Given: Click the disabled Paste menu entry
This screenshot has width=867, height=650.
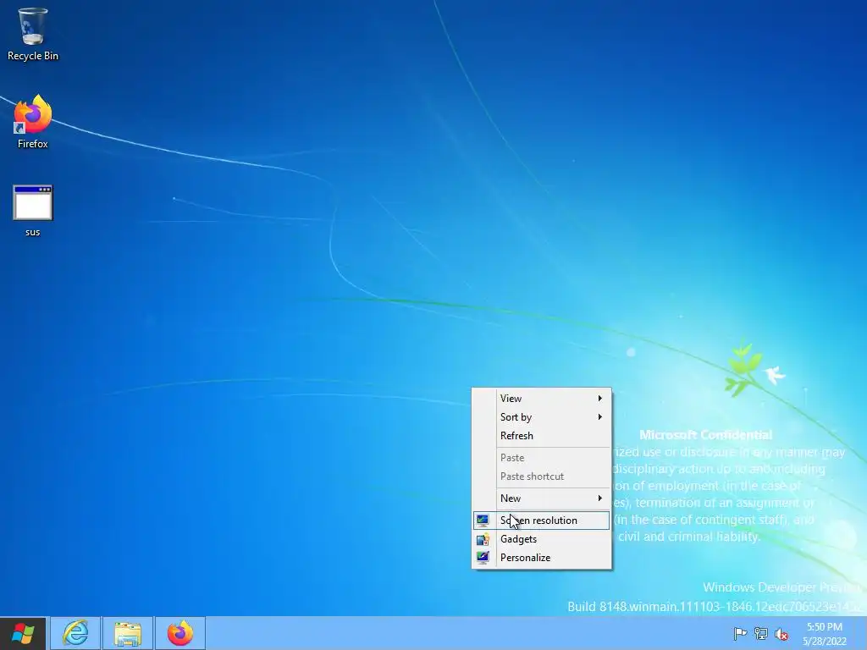Looking at the screenshot, I should pos(541,458).
